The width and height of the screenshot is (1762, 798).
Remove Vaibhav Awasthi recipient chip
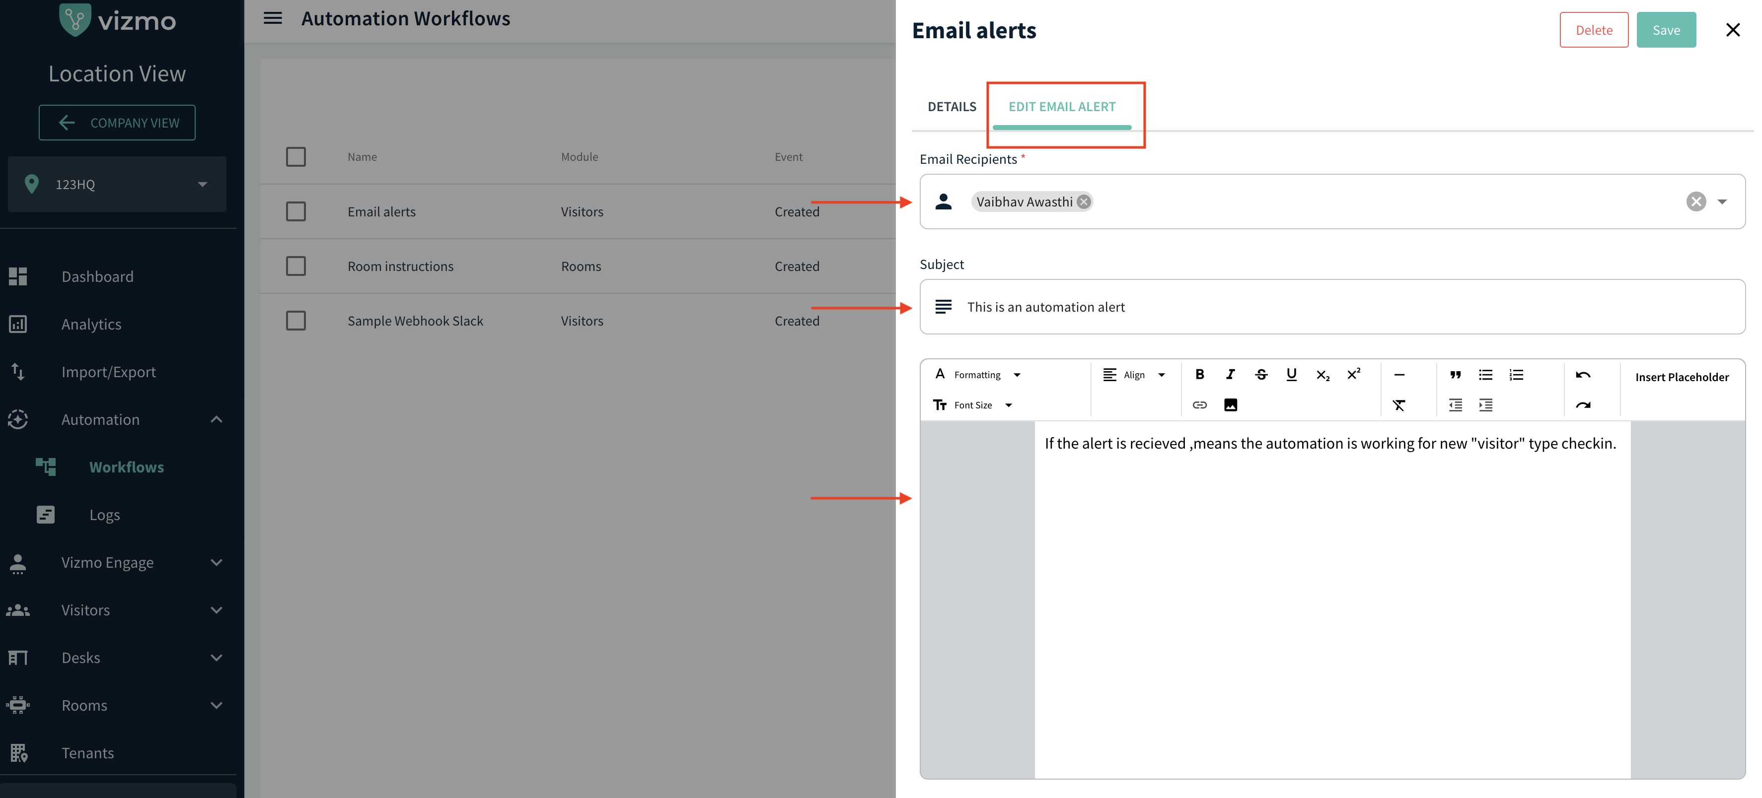coord(1084,201)
